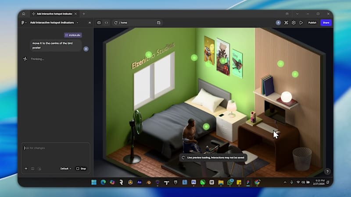The image size is (351, 197).
Task: Open File Explorer from the taskbar
Action: pyautogui.click(x=221, y=182)
